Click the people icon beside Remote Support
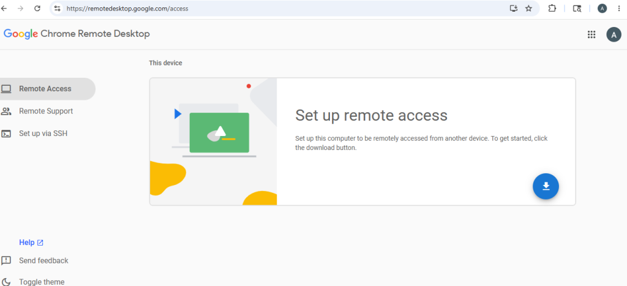Viewport: 627px width, 286px height. pos(6,111)
